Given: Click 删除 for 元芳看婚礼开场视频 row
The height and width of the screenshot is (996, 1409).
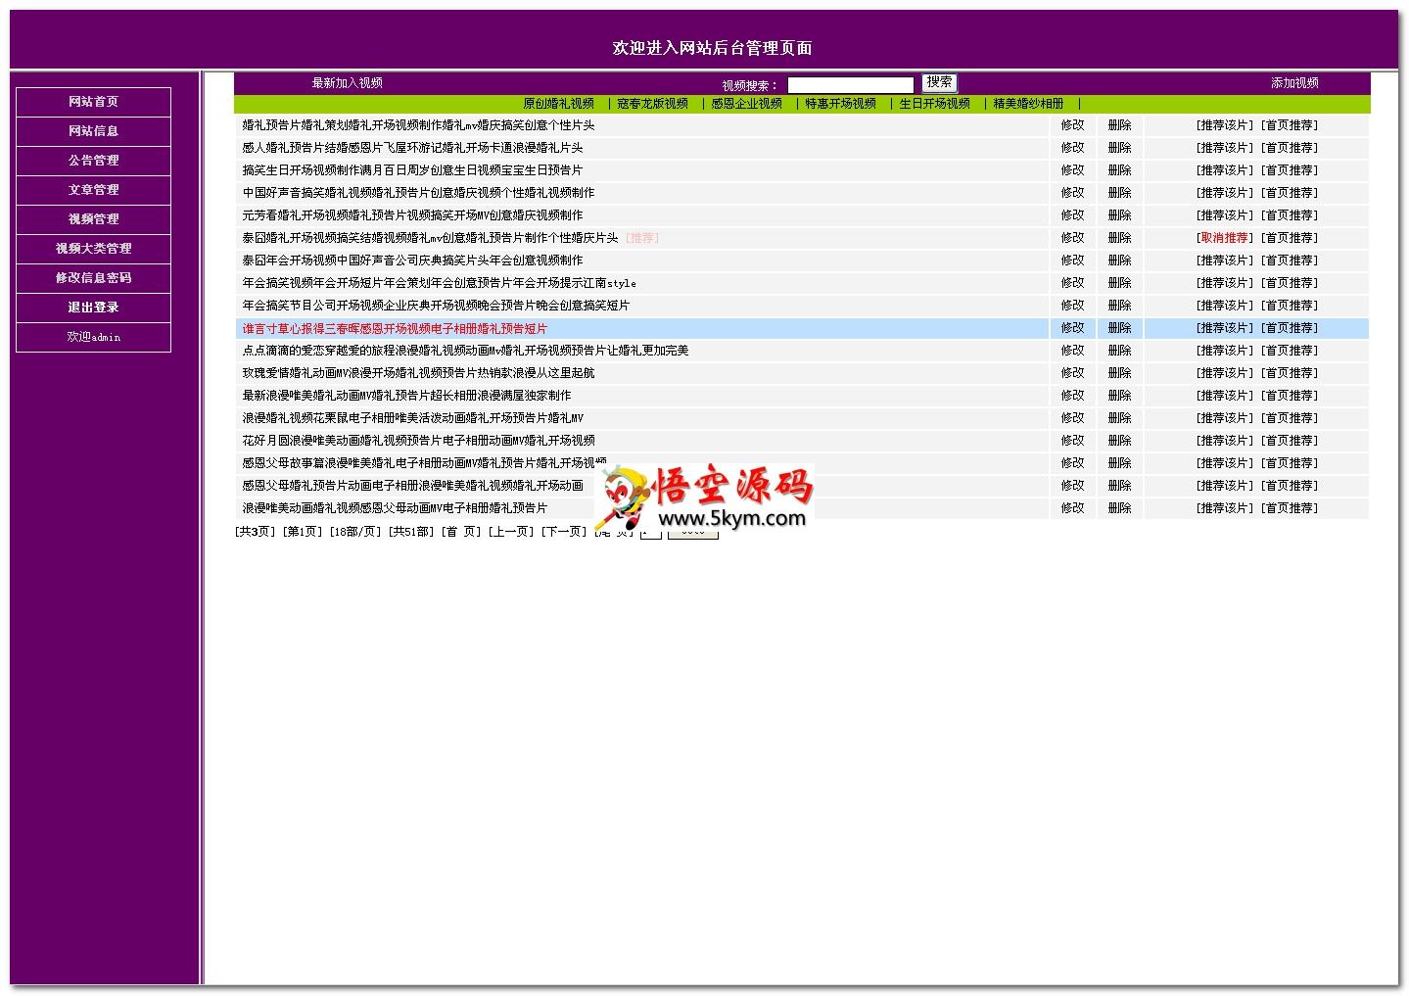Looking at the screenshot, I should point(1119,215).
